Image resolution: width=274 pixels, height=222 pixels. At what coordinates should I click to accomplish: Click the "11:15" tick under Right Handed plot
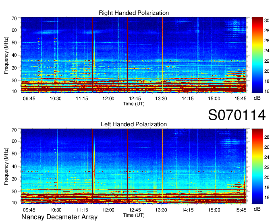coord(82,99)
